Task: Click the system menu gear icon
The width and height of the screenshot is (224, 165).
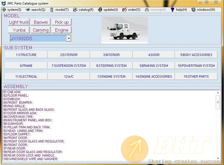Action: (4, 10)
